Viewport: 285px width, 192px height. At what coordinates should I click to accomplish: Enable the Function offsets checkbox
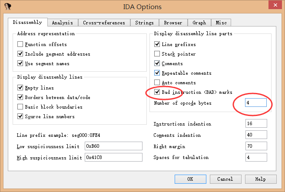[x=20, y=44]
